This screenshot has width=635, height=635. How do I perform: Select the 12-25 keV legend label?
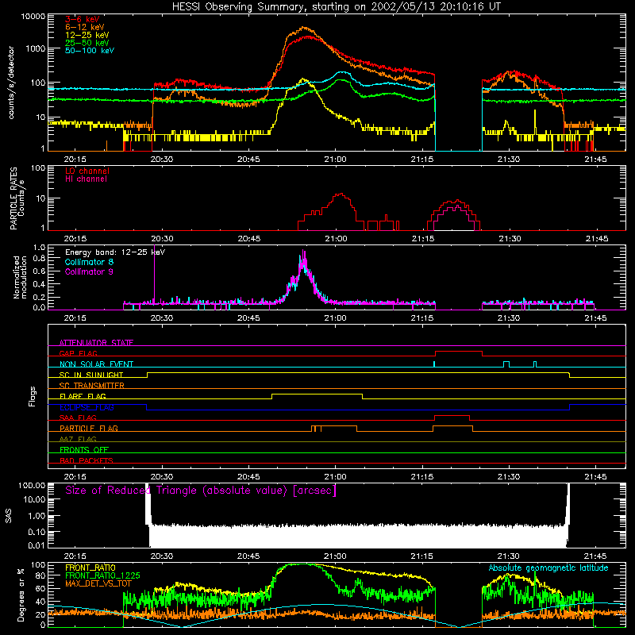(x=87, y=35)
